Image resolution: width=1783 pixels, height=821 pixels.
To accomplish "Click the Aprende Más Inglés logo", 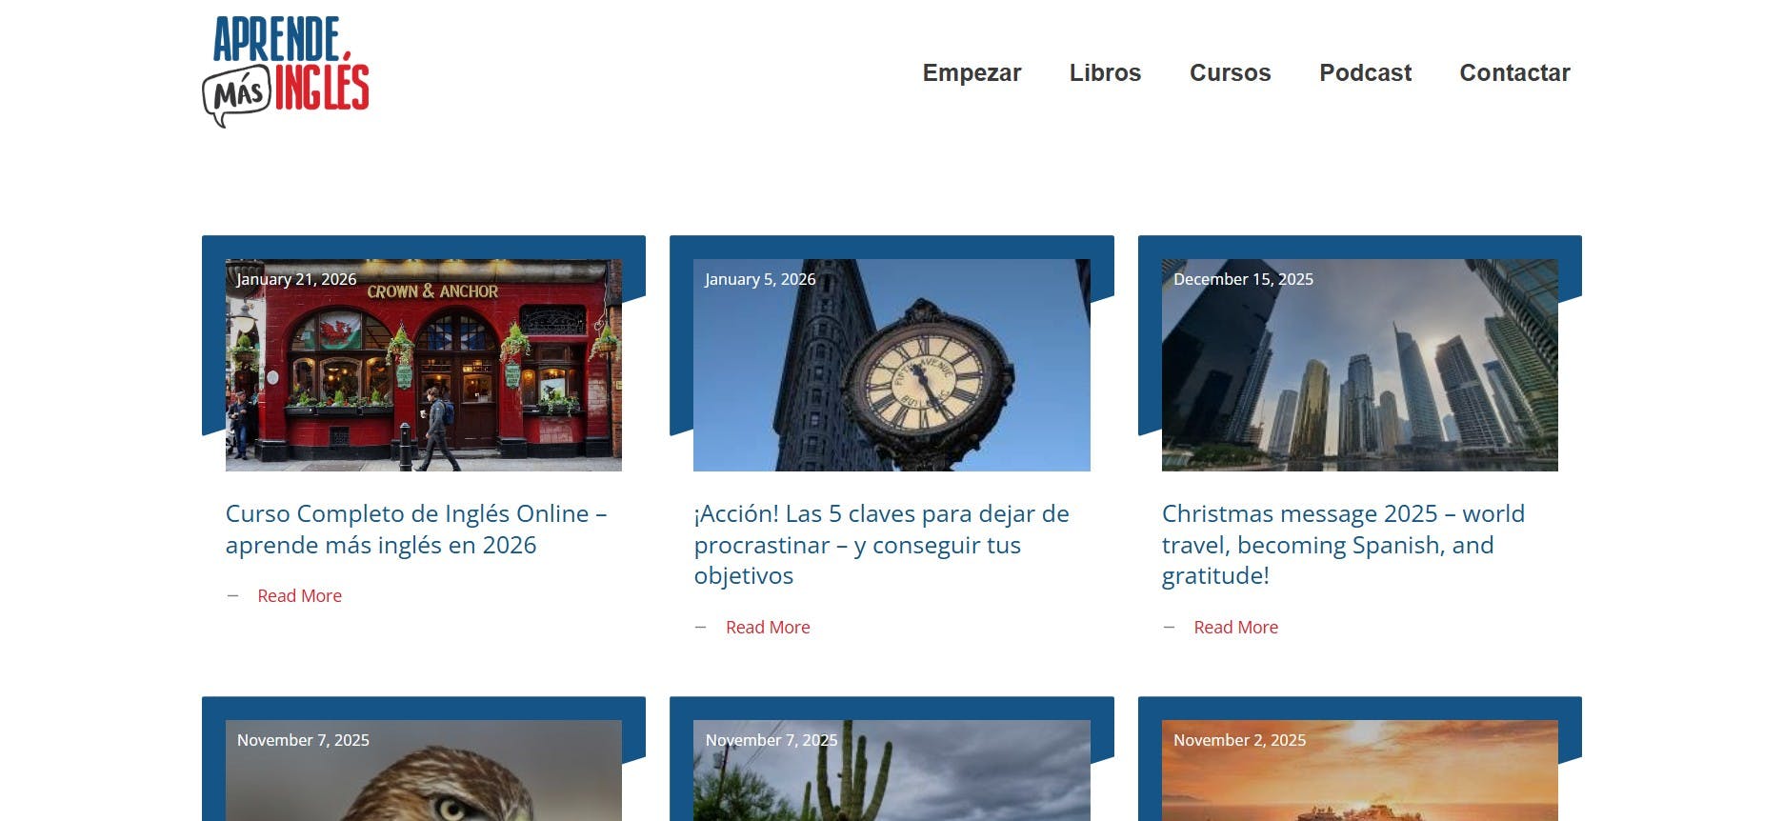I will pos(286,71).
